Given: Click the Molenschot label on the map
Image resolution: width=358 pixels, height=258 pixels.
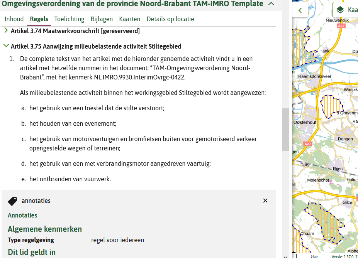Looking at the screenshot, I should coord(318,180).
